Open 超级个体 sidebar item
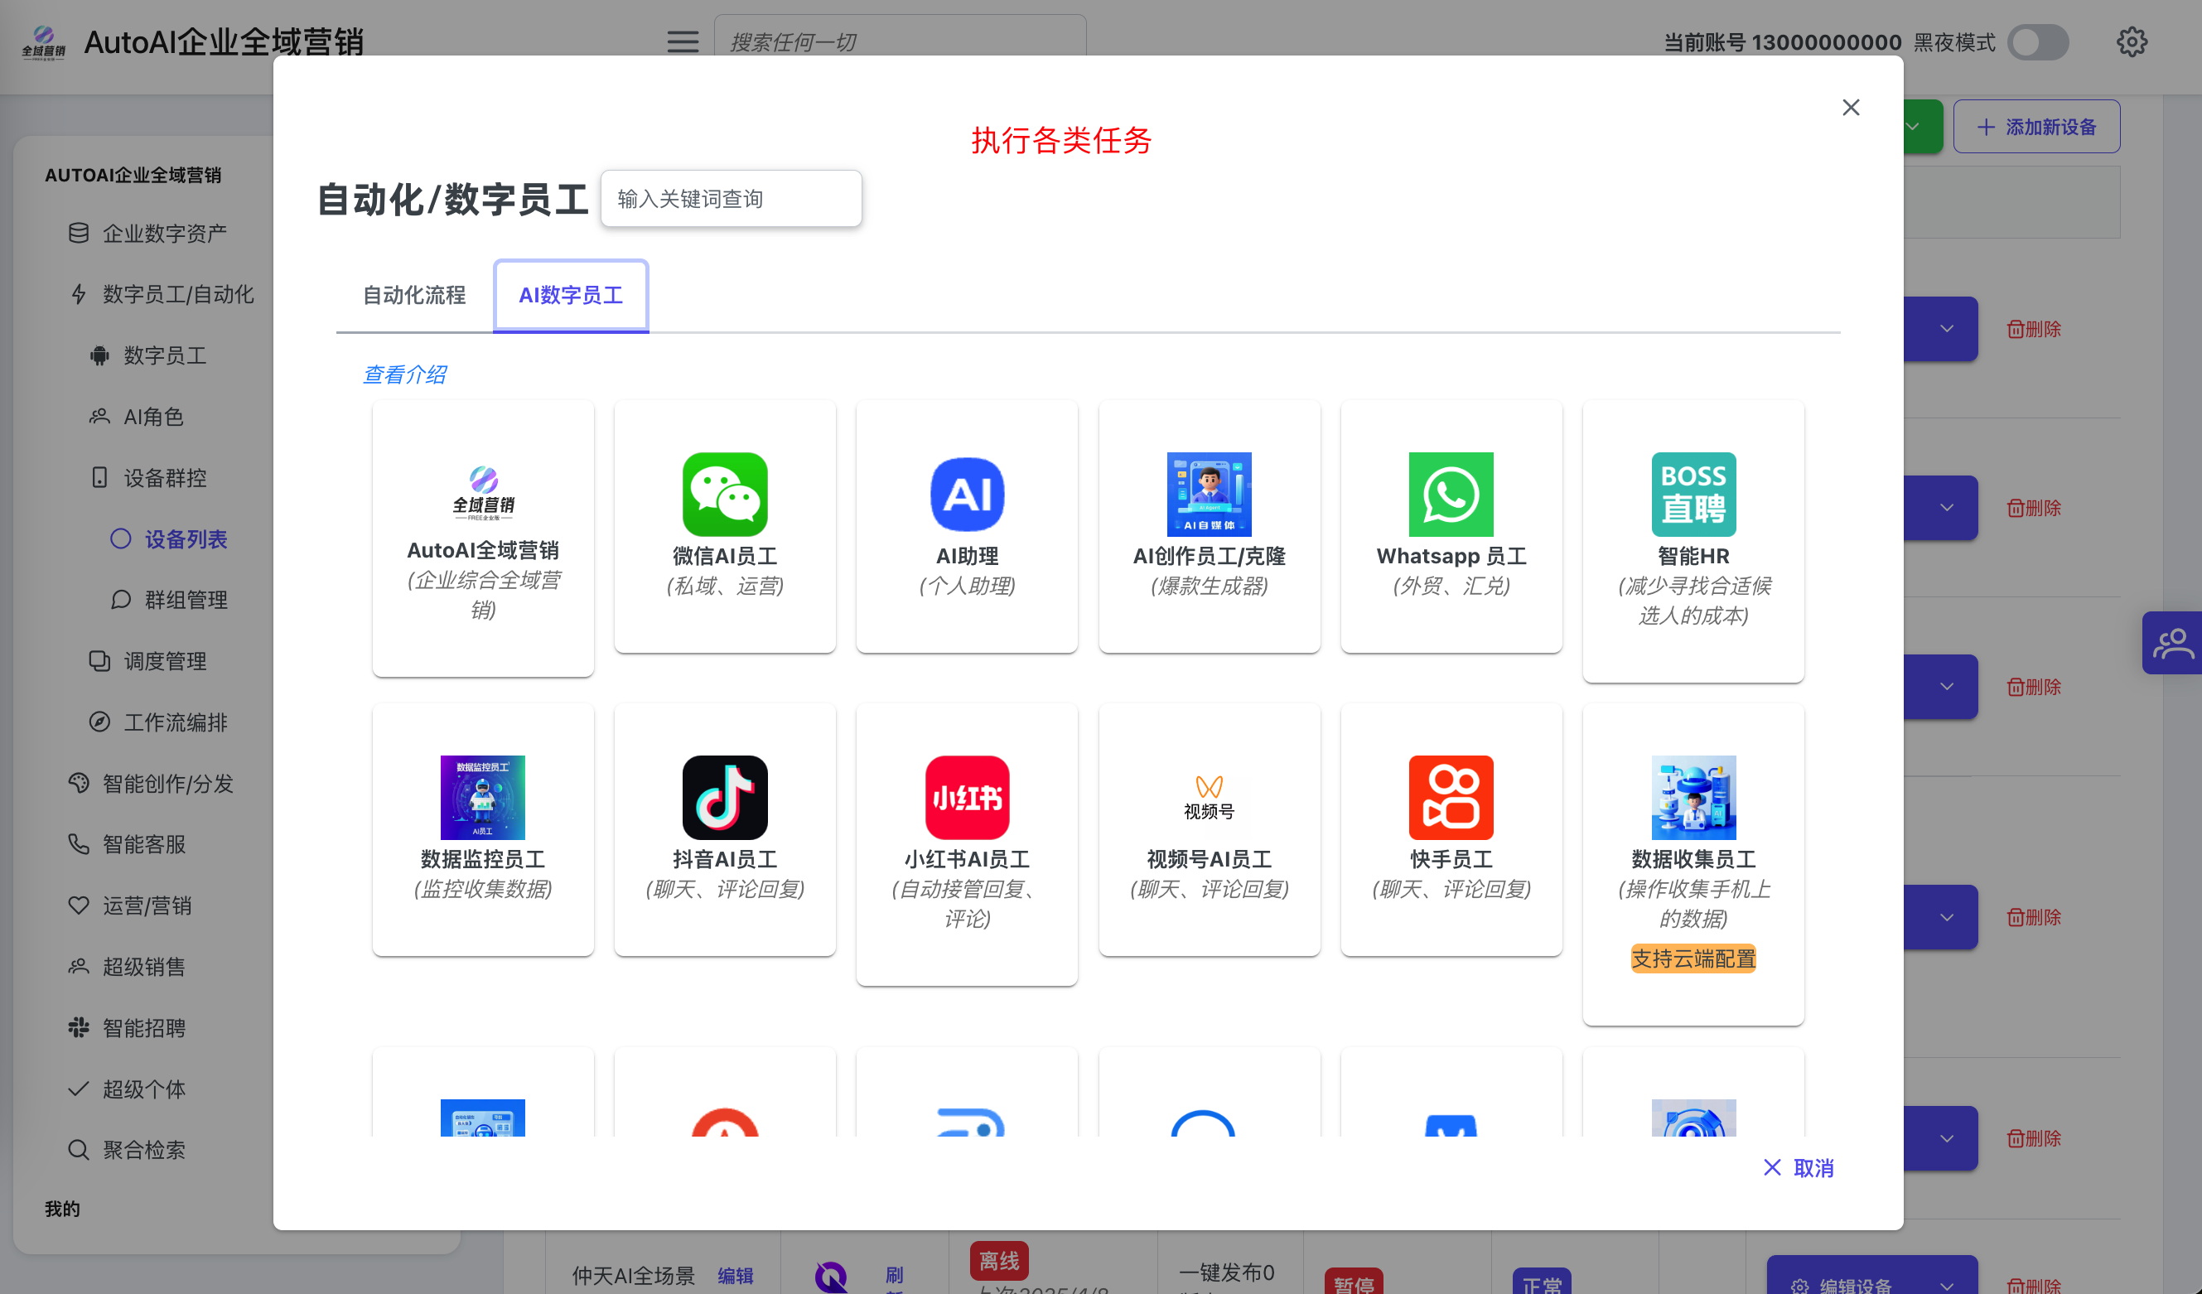Screen dimensions: 2202x1294 coord(127,1089)
